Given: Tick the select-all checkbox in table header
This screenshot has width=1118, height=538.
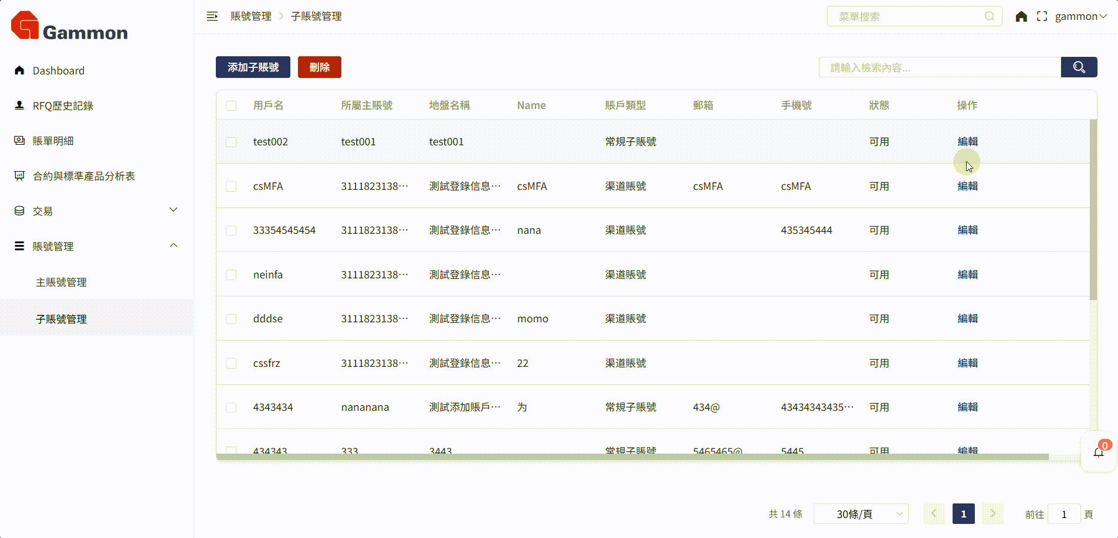Looking at the screenshot, I should [231, 105].
